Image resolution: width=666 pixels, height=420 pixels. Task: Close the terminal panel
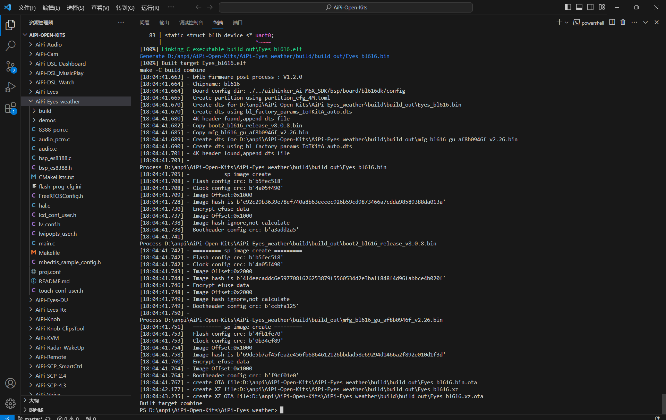(x=657, y=22)
